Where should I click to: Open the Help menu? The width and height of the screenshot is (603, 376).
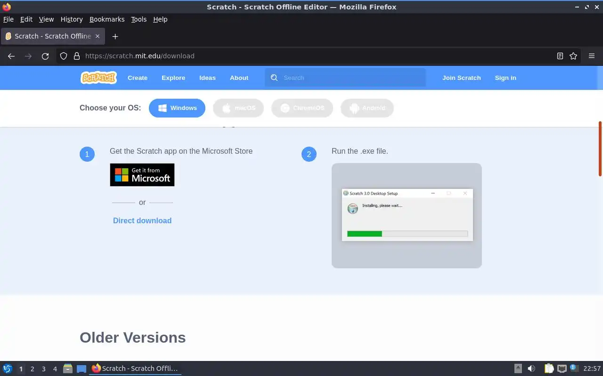[160, 19]
